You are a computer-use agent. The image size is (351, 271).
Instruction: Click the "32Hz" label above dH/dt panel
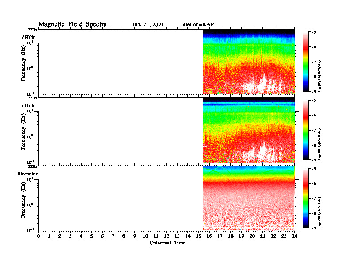click(33, 30)
